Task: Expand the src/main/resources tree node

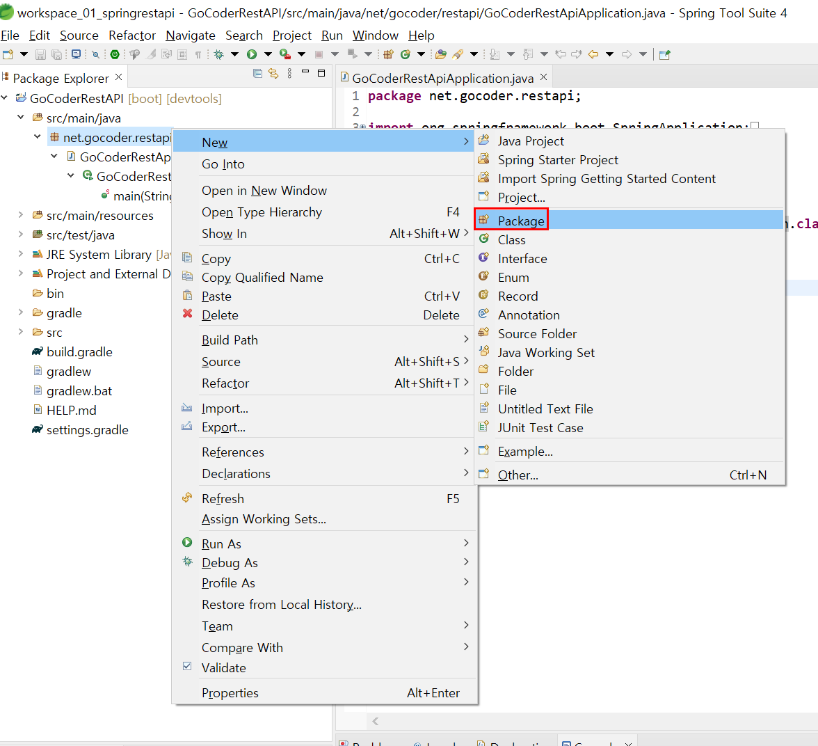Action: click(x=21, y=215)
